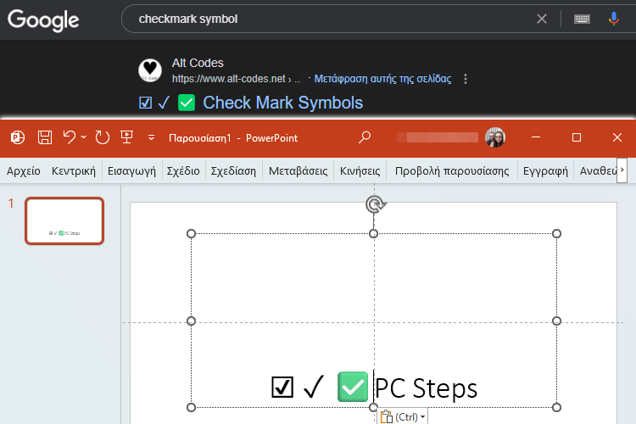Switch to the Κινήσεις tab
Viewport: 636px width, 424px height.
(x=360, y=170)
